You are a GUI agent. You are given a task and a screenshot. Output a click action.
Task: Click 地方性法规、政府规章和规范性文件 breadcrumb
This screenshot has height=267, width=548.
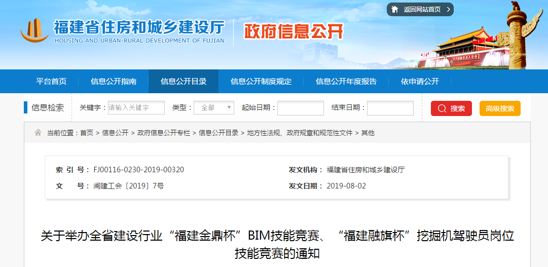(x=300, y=133)
